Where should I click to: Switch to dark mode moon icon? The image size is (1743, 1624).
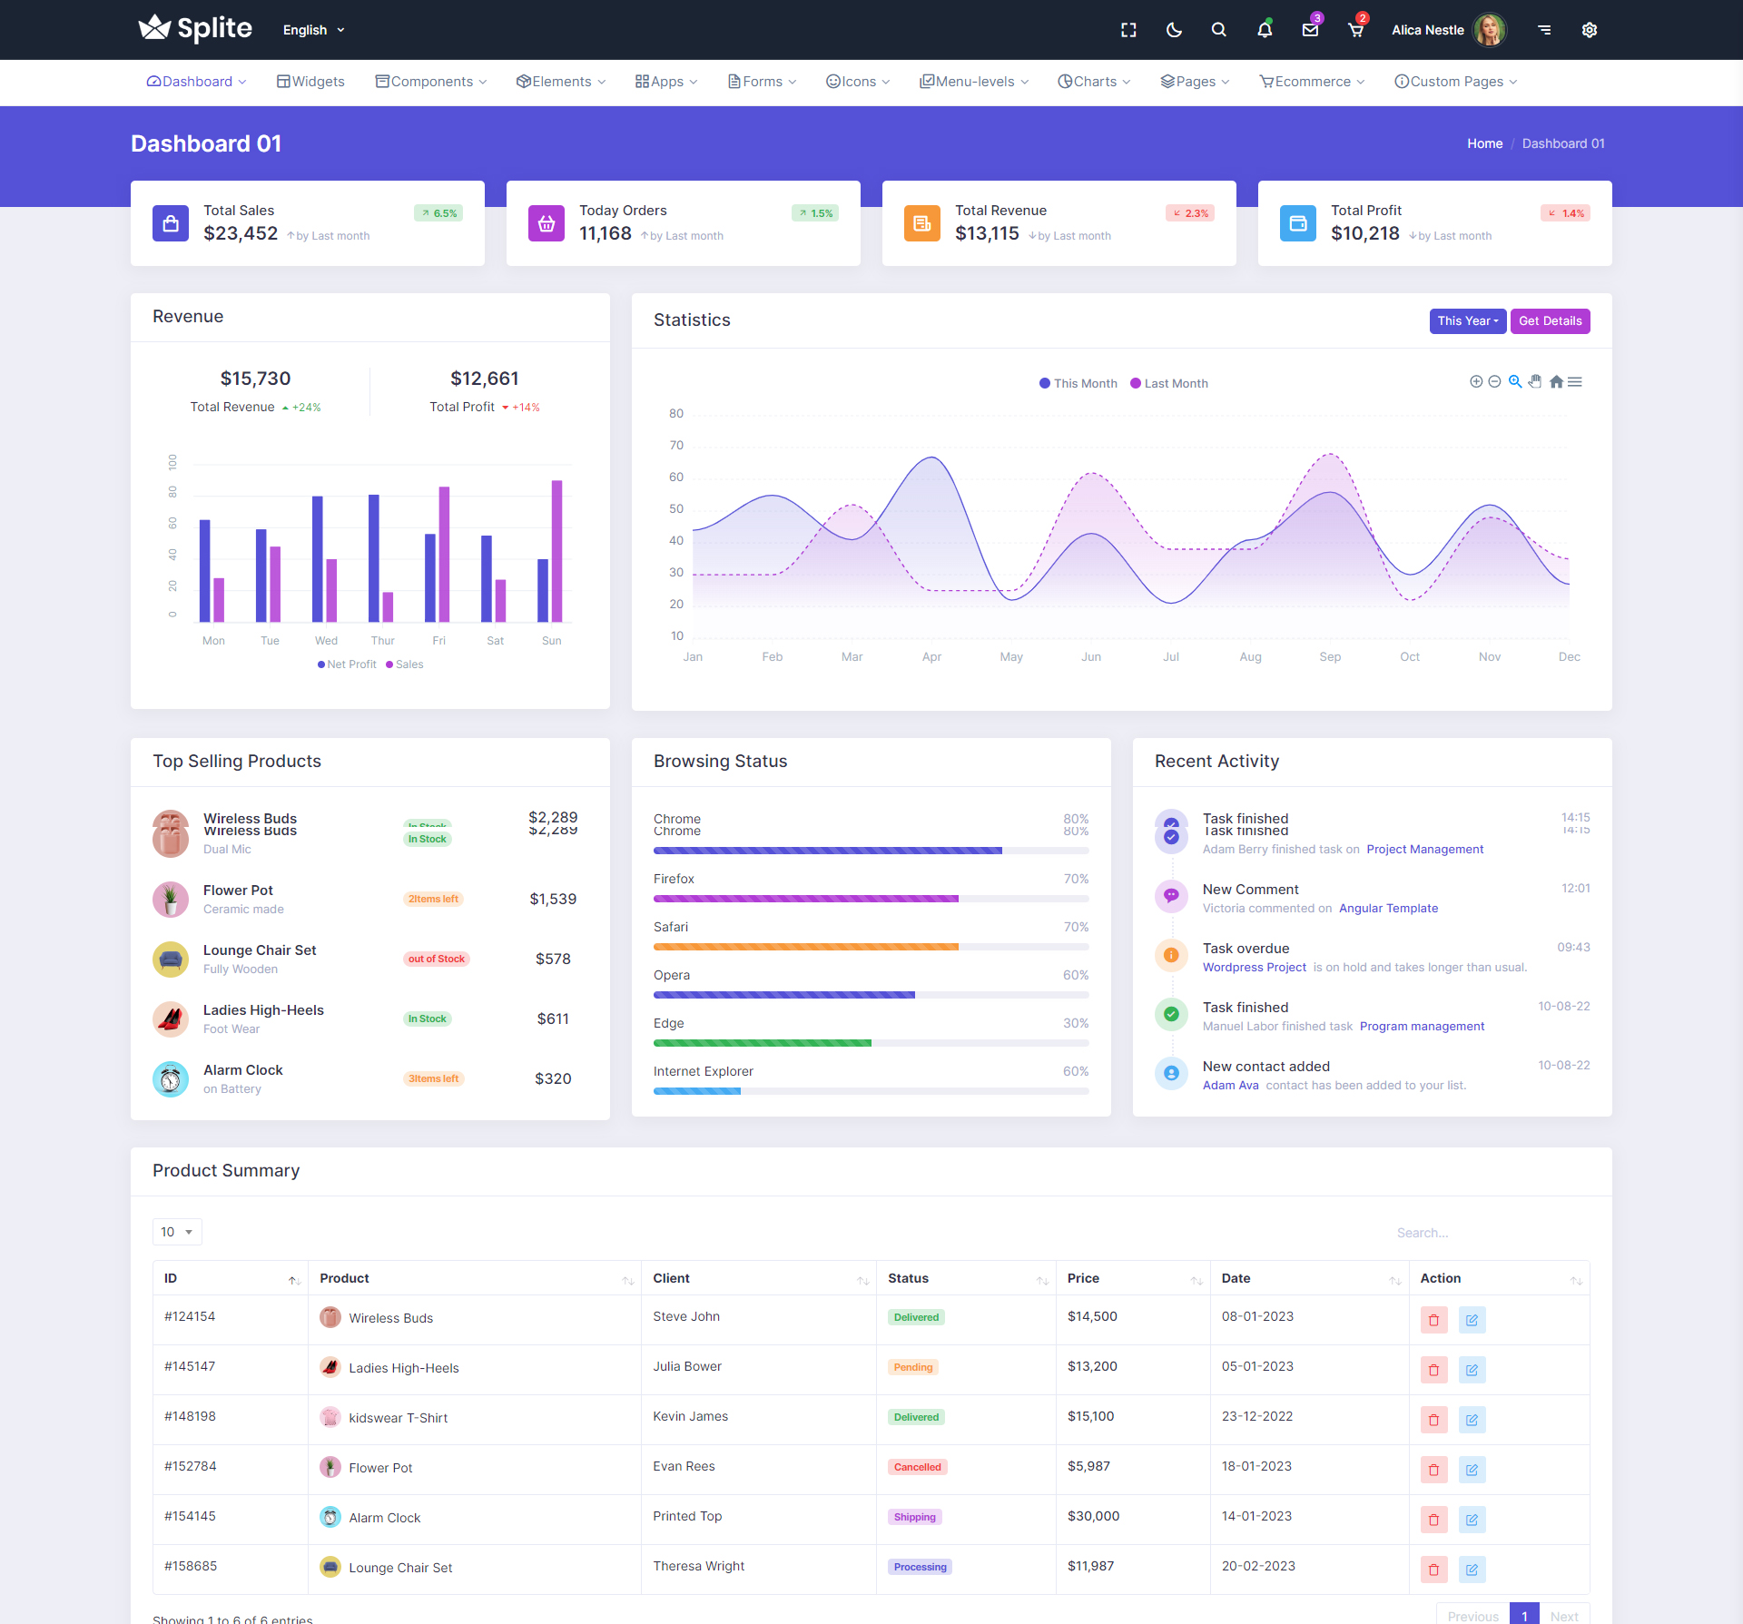[x=1174, y=30]
